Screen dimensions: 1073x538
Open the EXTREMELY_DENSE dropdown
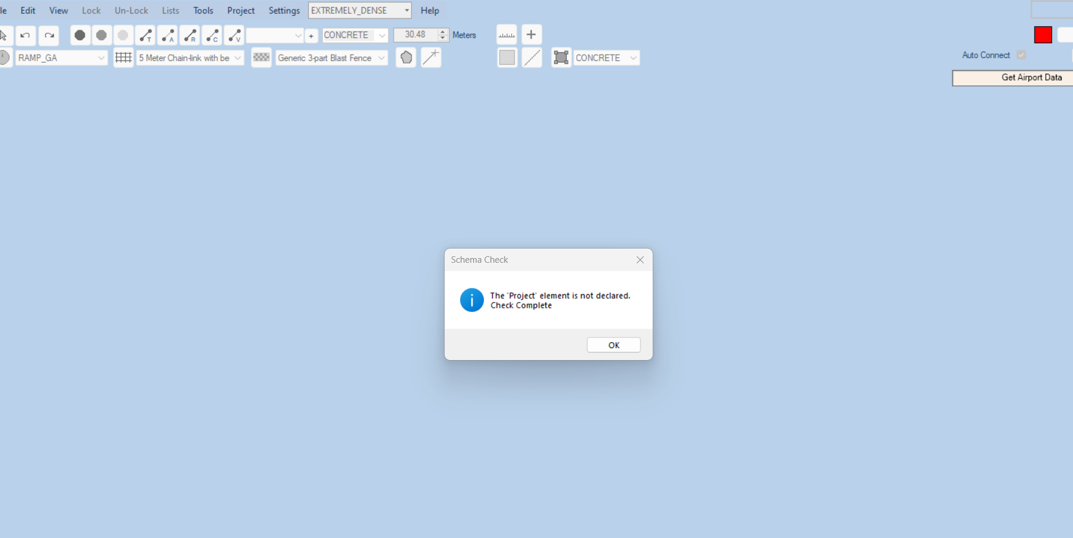point(360,11)
